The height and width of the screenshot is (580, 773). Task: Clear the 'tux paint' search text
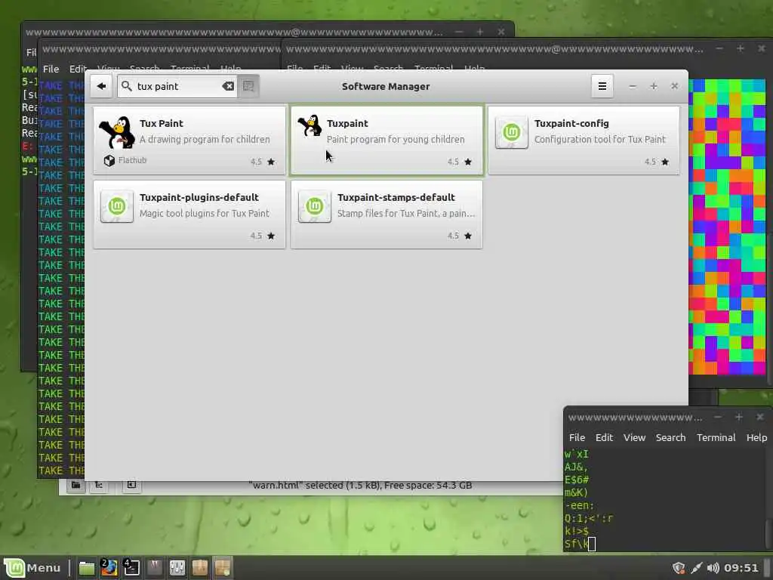pos(228,86)
